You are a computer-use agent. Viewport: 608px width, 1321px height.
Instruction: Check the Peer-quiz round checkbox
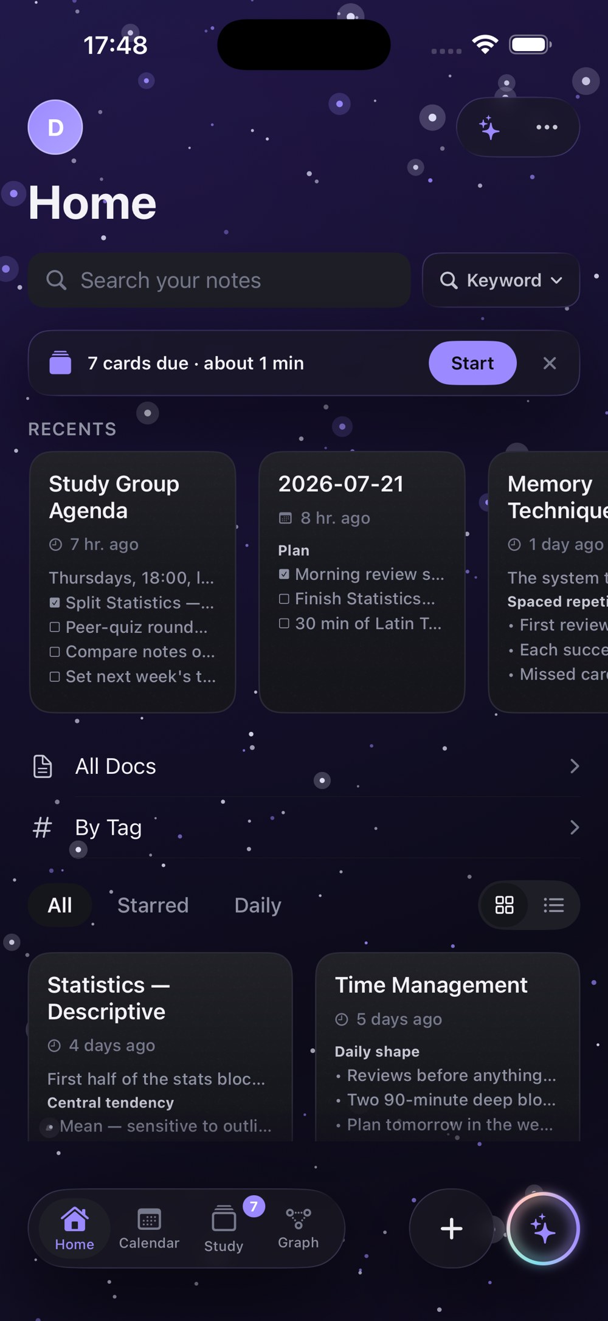tap(55, 627)
